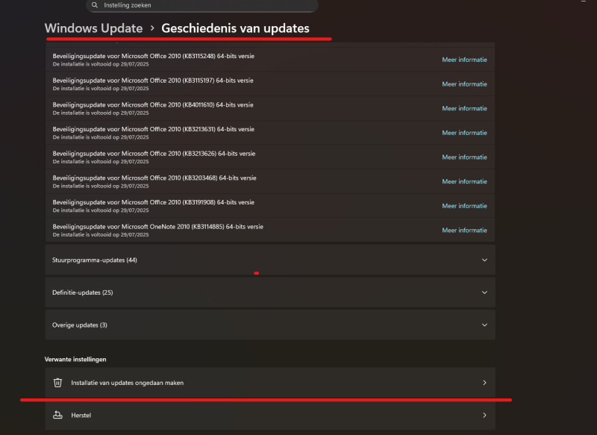Image resolution: width=597 pixels, height=435 pixels.
Task: Click the Overige updates chevron arrow
Action: coord(484,325)
